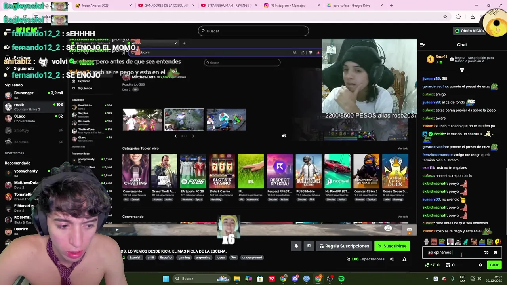Screen dimensions: 507x285
Task: Click the report warning triangle icon
Action: (404, 259)
